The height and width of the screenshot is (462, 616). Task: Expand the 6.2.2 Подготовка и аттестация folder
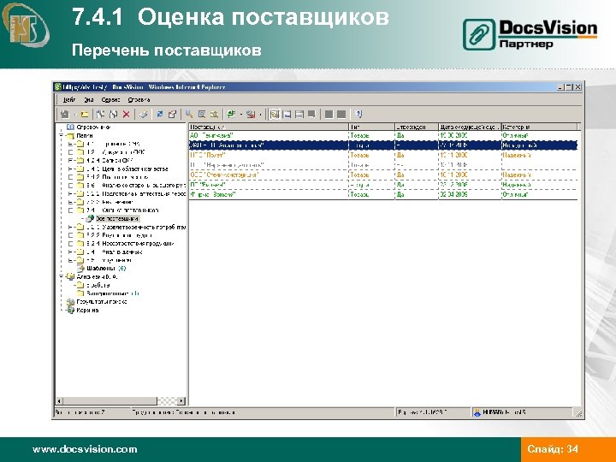click(70, 193)
